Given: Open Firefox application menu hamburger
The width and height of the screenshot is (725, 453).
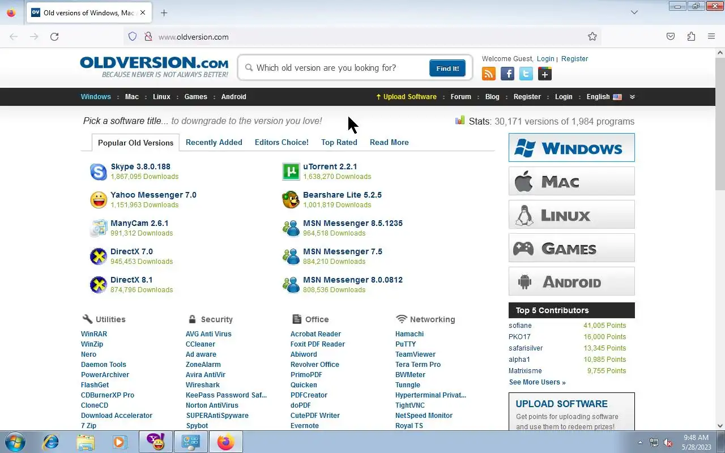Looking at the screenshot, I should point(711,37).
